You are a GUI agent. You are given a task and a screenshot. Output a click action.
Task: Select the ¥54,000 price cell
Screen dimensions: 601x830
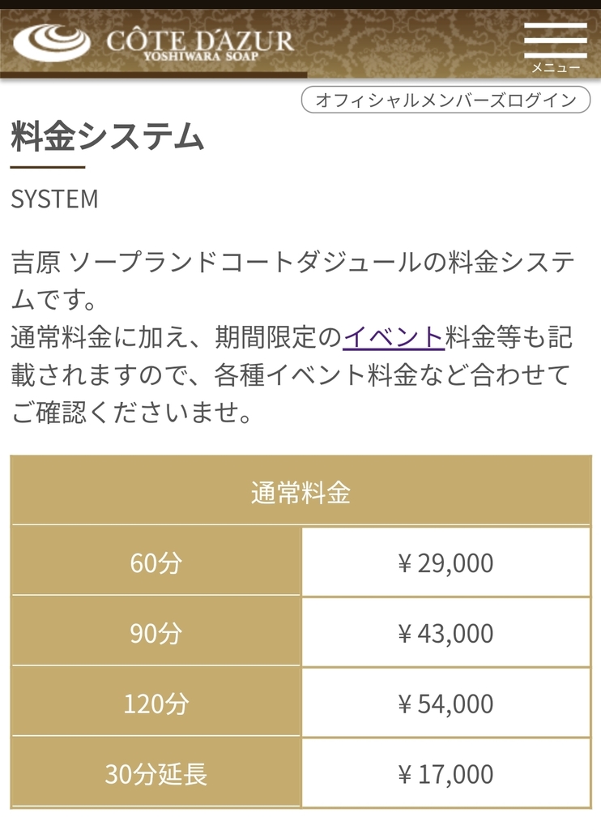(445, 704)
